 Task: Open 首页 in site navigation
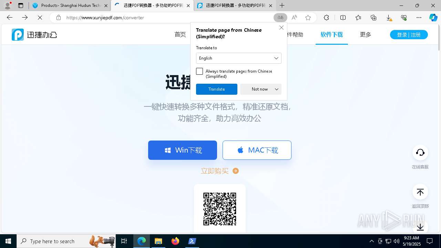pos(180,34)
